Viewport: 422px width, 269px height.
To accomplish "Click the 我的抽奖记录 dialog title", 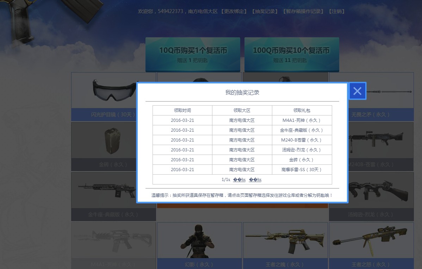I will pos(242,93).
